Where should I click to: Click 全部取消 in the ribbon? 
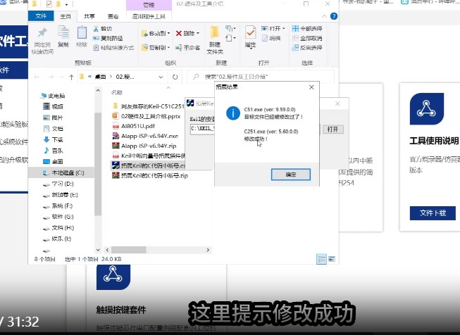[307, 38]
